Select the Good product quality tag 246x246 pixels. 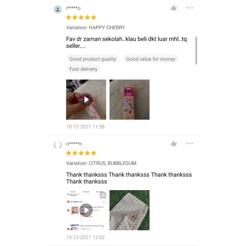tap(93, 59)
